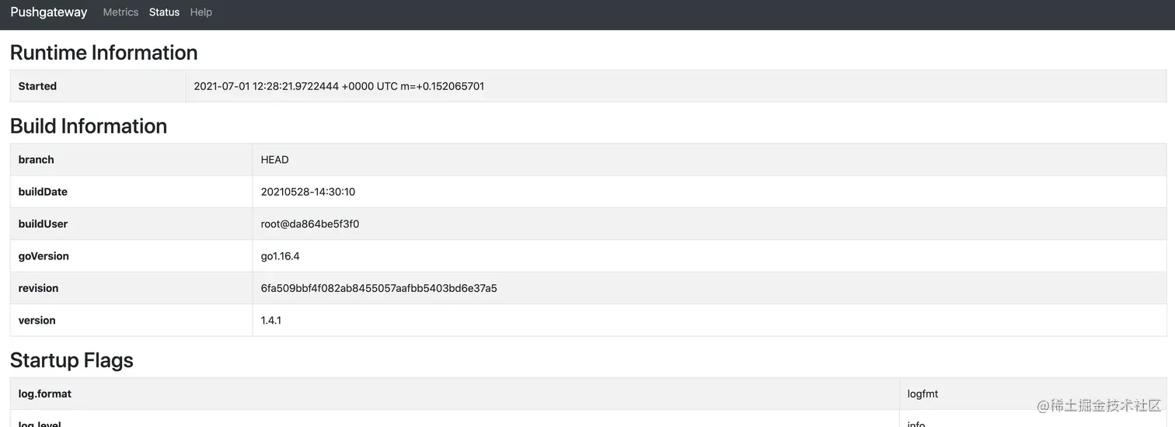The width and height of the screenshot is (1175, 427).
Task: Click the Startup Flags heading
Action: [x=71, y=360]
